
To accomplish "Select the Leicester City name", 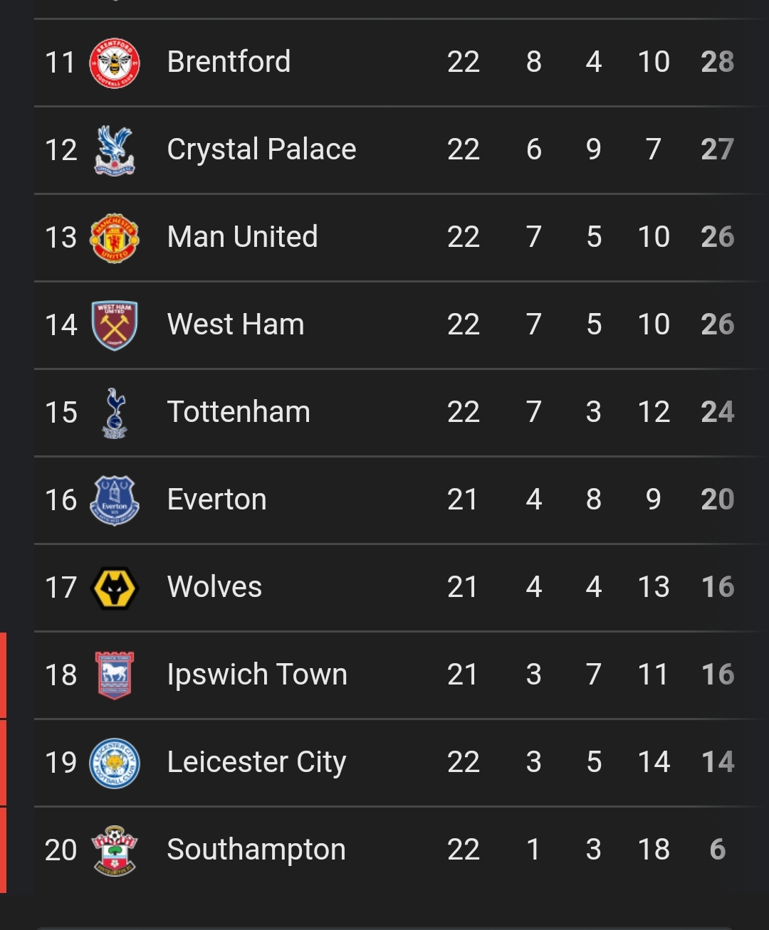I will (256, 763).
